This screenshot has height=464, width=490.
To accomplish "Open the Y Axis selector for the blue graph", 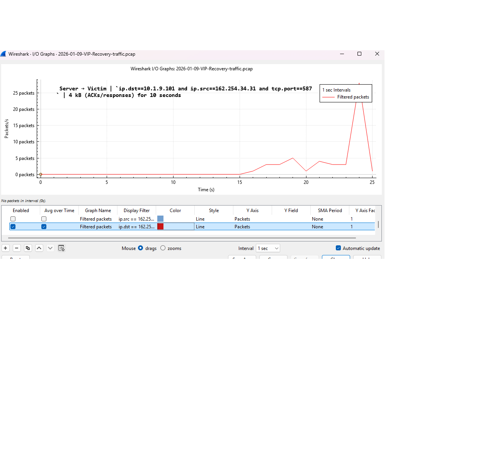I will tap(252, 219).
